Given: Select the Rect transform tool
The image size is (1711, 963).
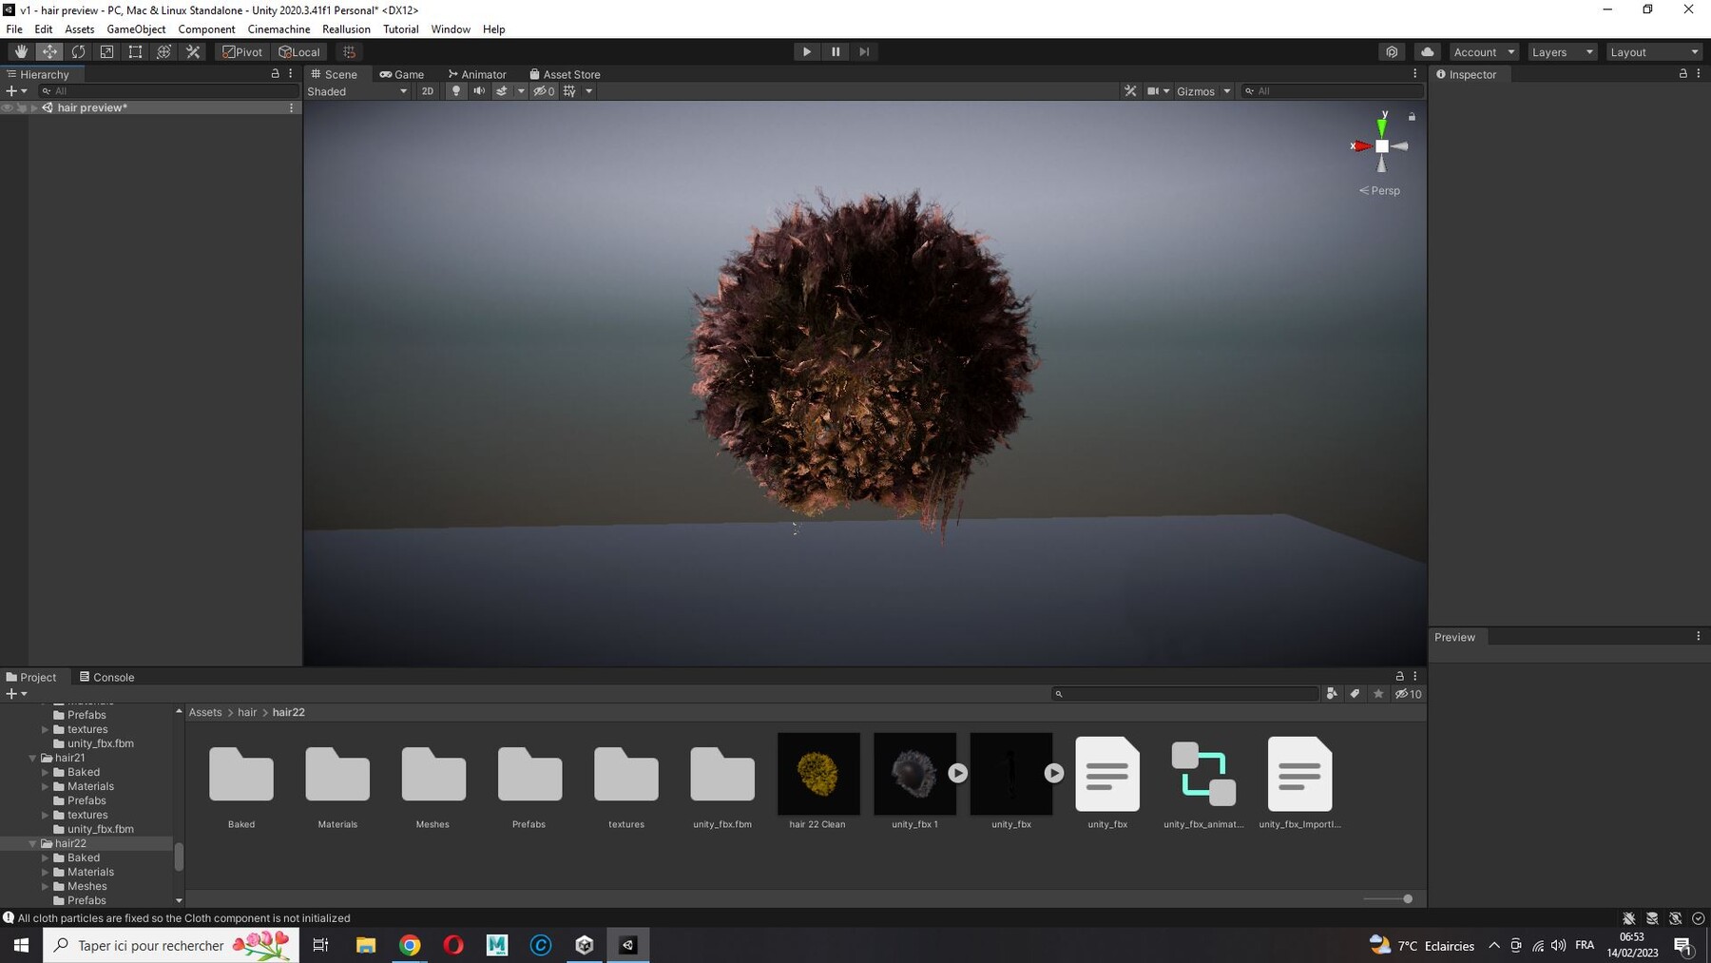Looking at the screenshot, I should [x=135, y=52].
